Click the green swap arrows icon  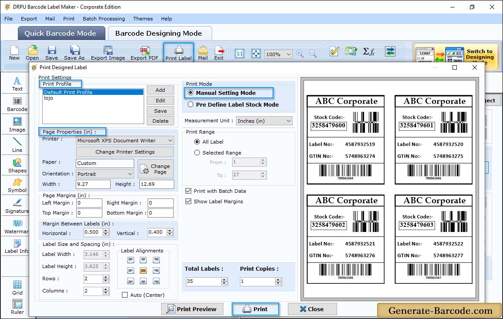click(x=390, y=51)
